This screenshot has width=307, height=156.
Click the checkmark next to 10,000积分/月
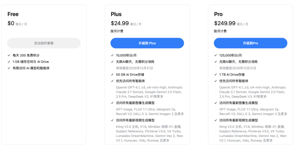[112, 55]
